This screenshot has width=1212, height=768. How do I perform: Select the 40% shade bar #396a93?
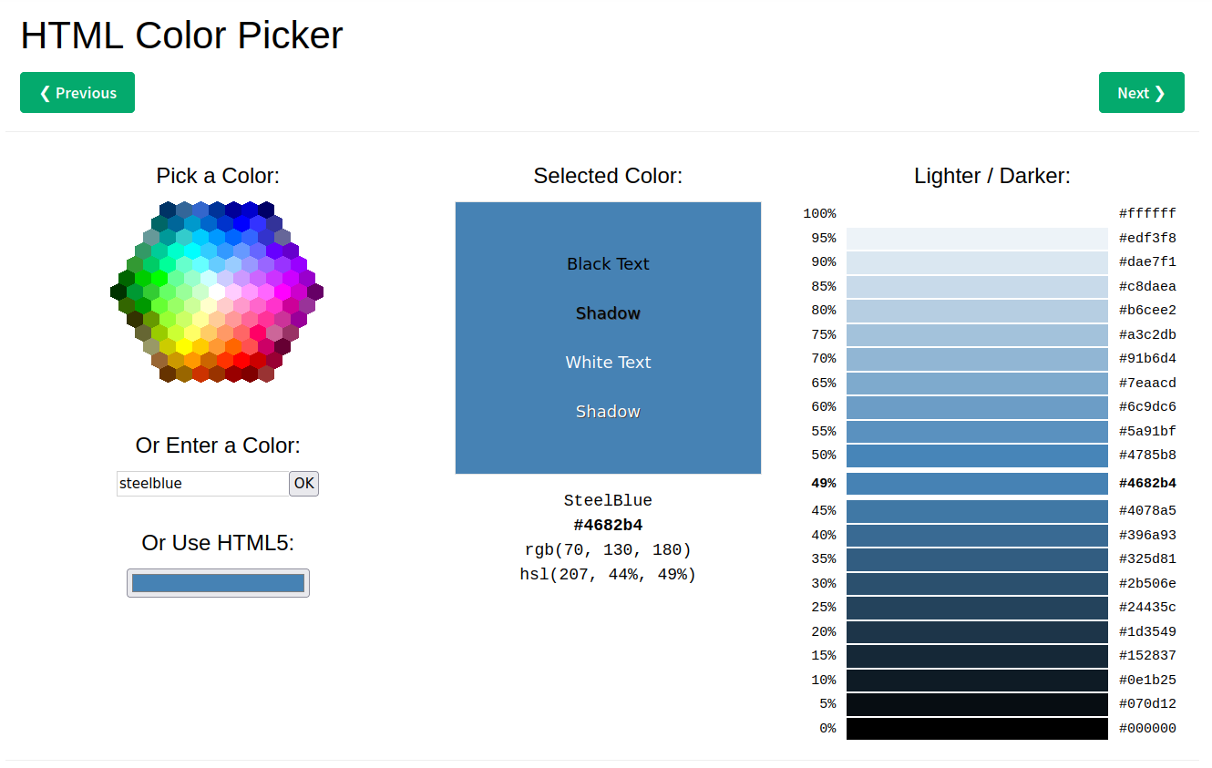(x=977, y=536)
